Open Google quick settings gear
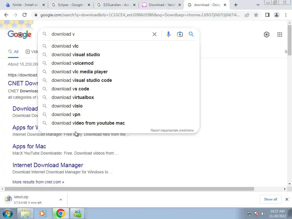Viewport: 292px width, 219px height. click(x=267, y=35)
